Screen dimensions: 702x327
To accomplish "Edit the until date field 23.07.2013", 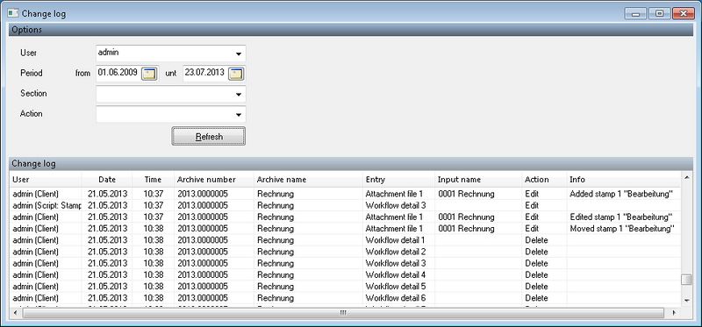I will click(205, 73).
